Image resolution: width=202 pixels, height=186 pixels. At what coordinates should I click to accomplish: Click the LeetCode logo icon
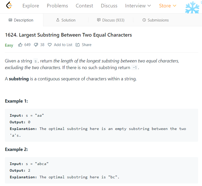coord(9,5)
